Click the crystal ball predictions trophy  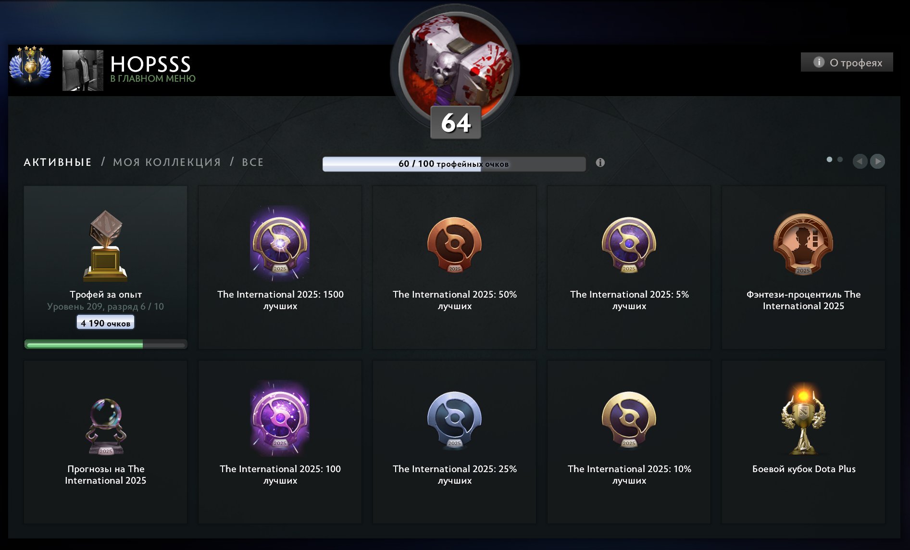pos(105,426)
